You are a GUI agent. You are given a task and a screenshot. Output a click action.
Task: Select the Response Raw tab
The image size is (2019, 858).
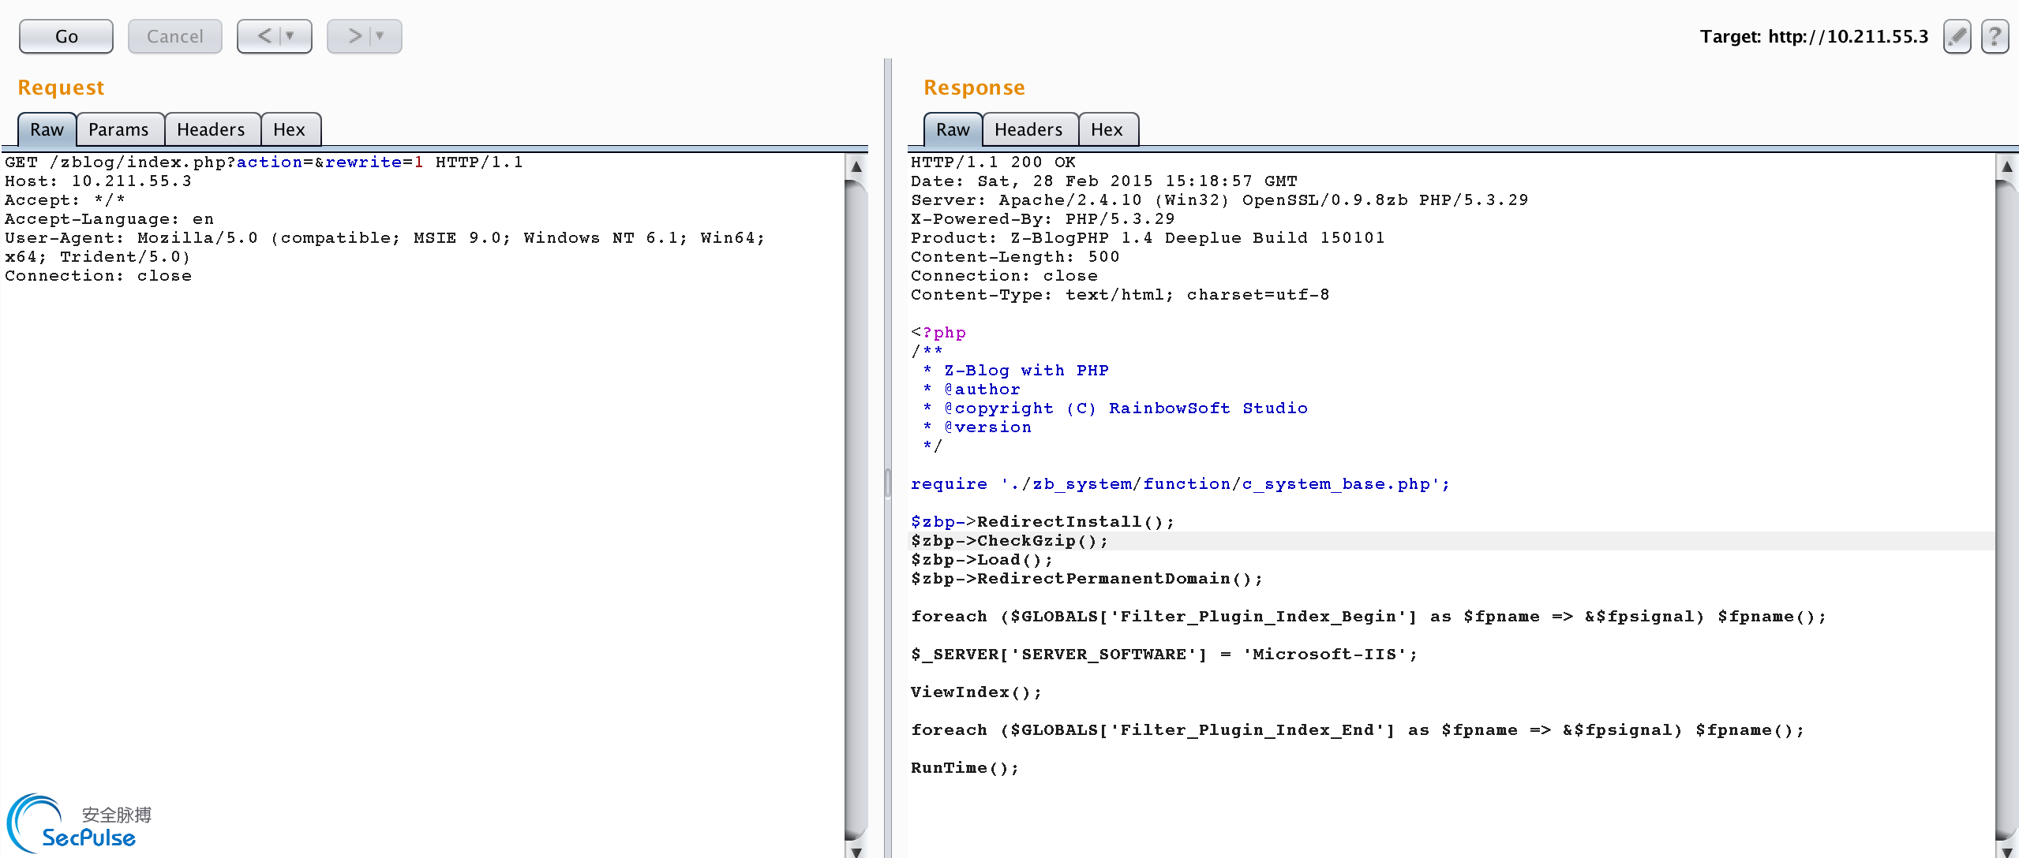(953, 129)
